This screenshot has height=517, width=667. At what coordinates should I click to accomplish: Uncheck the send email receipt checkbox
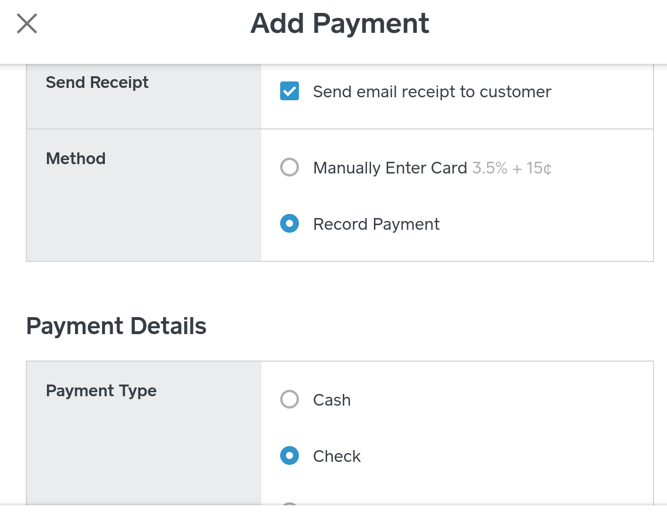click(290, 91)
